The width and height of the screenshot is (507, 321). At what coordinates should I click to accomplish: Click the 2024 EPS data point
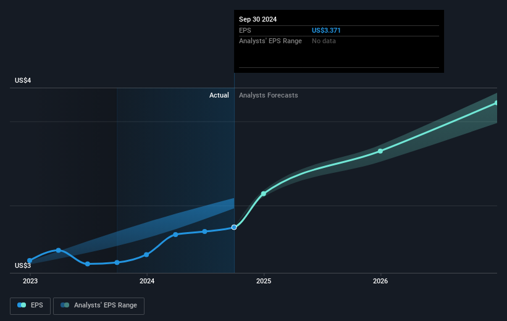pos(146,255)
